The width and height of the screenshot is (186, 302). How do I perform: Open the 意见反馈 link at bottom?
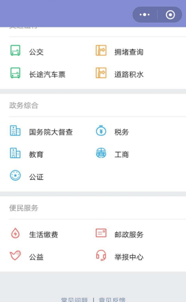112,300
